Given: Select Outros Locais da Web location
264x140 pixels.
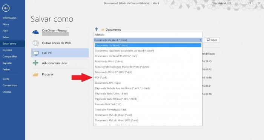Looking at the screenshot, I should pyautogui.click(x=60, y=43).
